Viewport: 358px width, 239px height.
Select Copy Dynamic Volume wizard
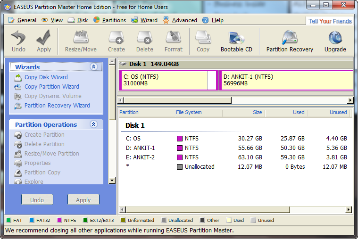point(53,96)
